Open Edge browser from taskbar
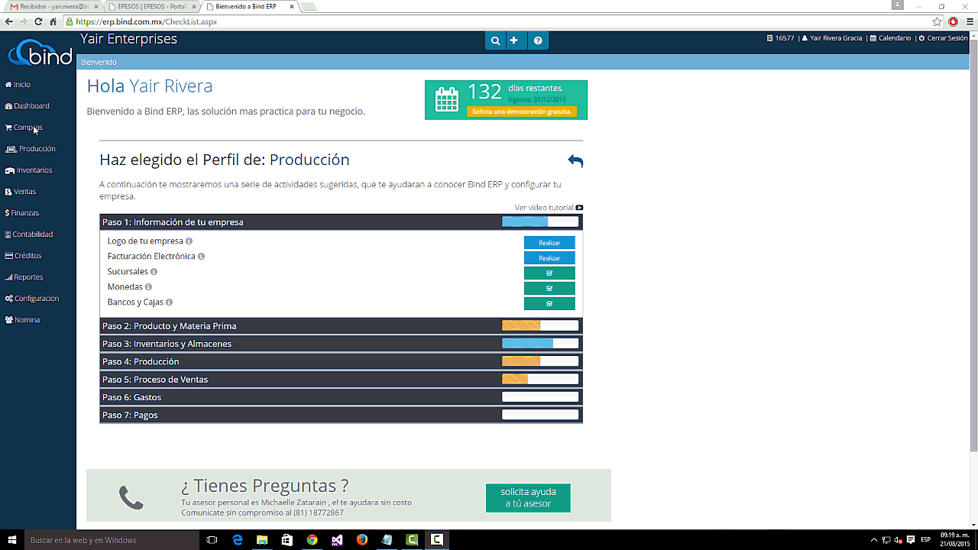 pyautogui.click(x=238, y=540)
